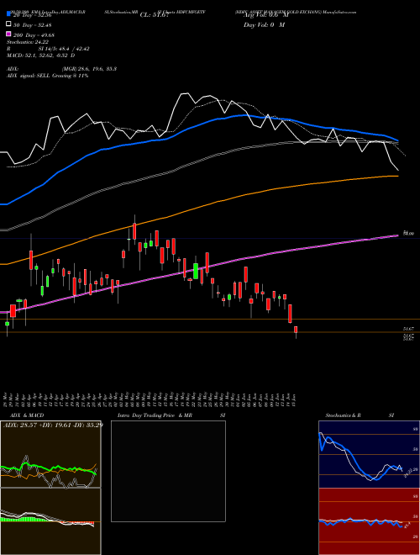Click the dark red RSI chart panel

[x=369, y=521]
